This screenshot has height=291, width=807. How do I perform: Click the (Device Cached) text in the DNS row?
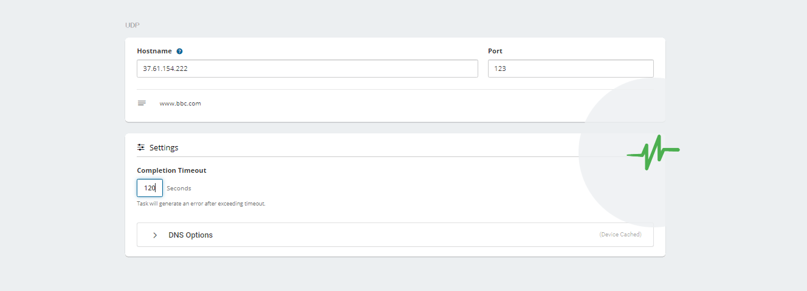(x=620, y=235)
